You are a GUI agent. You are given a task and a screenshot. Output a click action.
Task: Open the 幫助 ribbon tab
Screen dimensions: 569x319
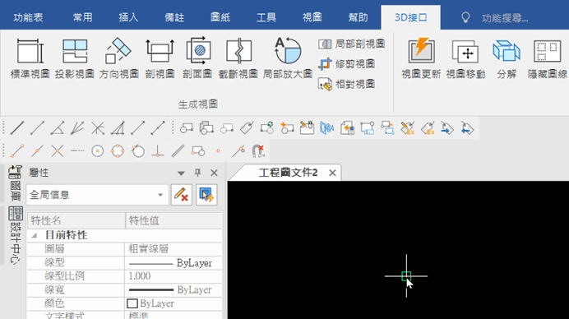click(x=358, y=17)
